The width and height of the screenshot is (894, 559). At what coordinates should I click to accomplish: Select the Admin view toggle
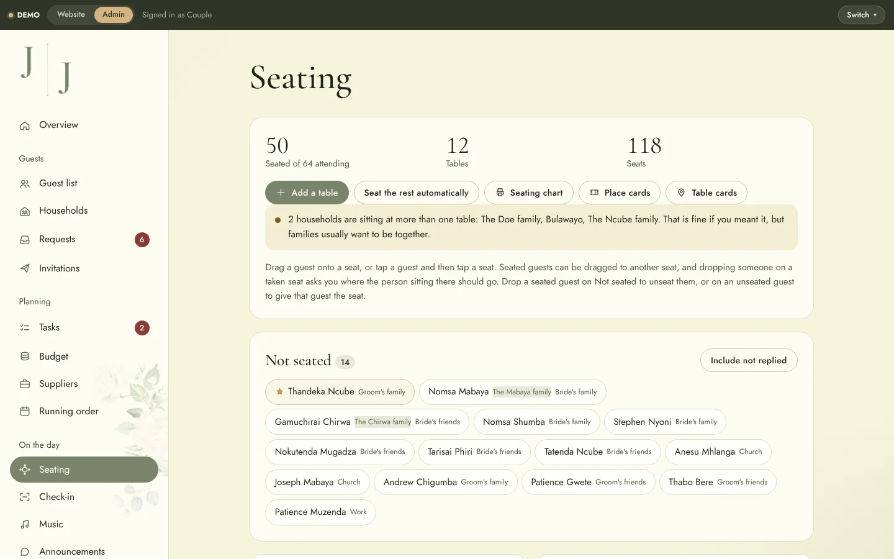[114, 15]
